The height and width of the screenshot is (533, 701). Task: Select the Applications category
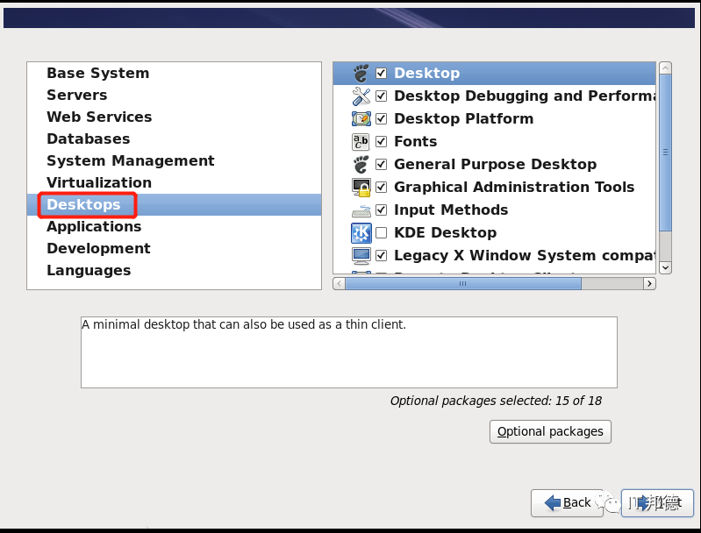[94, 226]
